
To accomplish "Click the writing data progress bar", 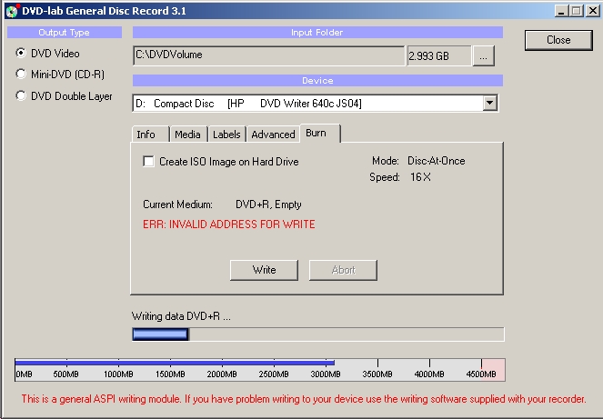I will point(318,334).
